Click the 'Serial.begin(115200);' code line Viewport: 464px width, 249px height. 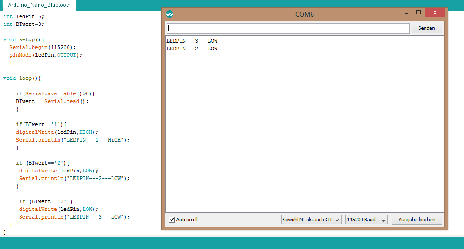click(x=43, y=47)
